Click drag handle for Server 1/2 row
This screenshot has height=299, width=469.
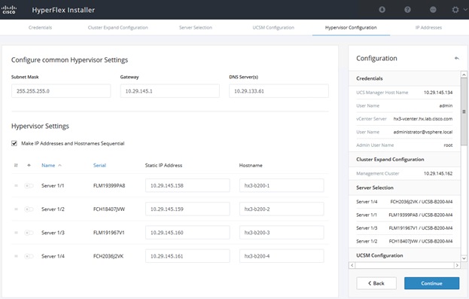16,209
